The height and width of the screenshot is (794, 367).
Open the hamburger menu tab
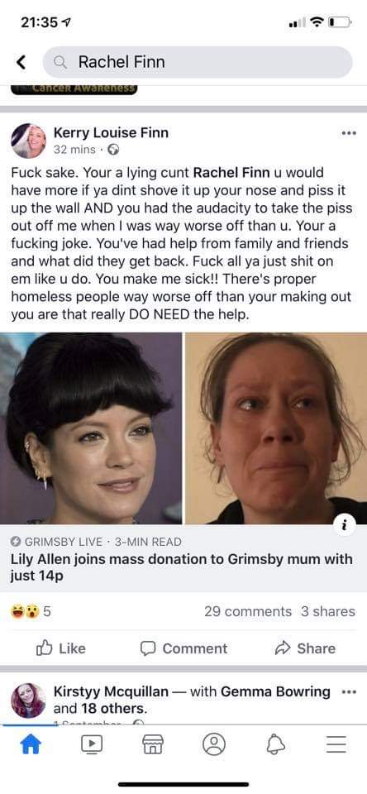pyautogui.click(x=336, y=744)
